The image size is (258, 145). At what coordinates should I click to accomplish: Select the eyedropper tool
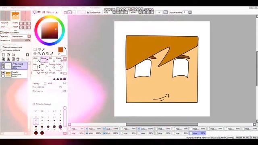52,54
